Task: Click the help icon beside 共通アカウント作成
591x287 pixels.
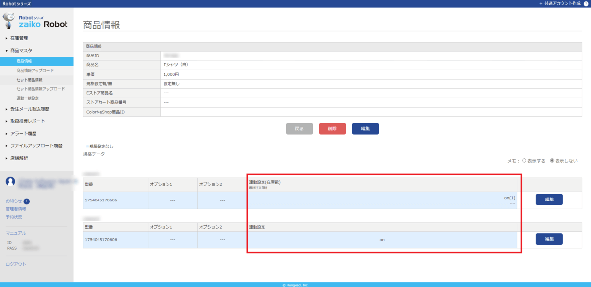Action: click(586, 3)
